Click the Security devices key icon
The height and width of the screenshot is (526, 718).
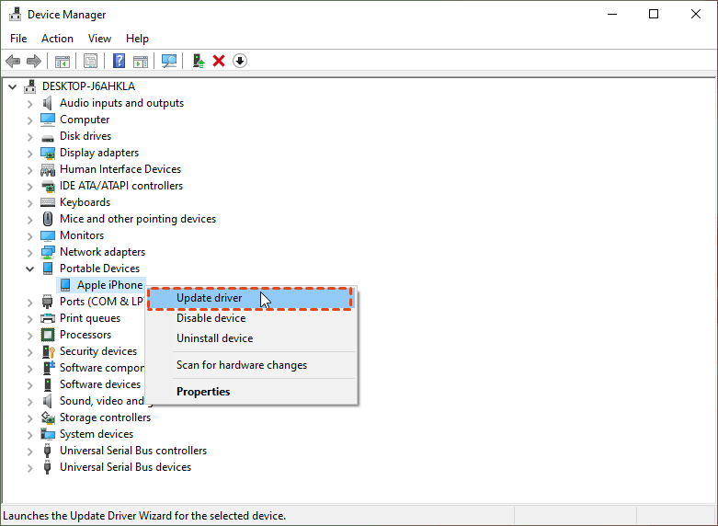48,351
